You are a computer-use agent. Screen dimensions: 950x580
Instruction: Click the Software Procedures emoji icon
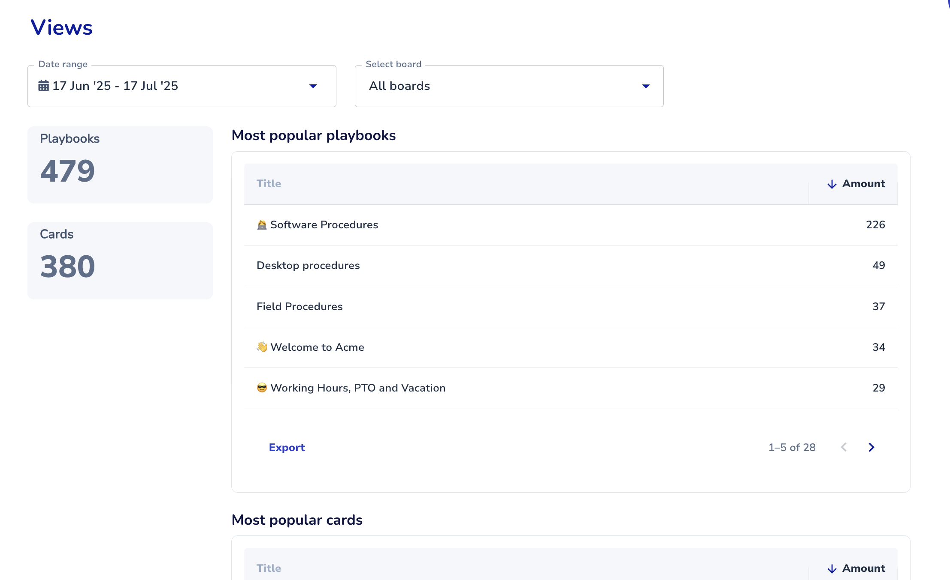(x=262, y=225)
